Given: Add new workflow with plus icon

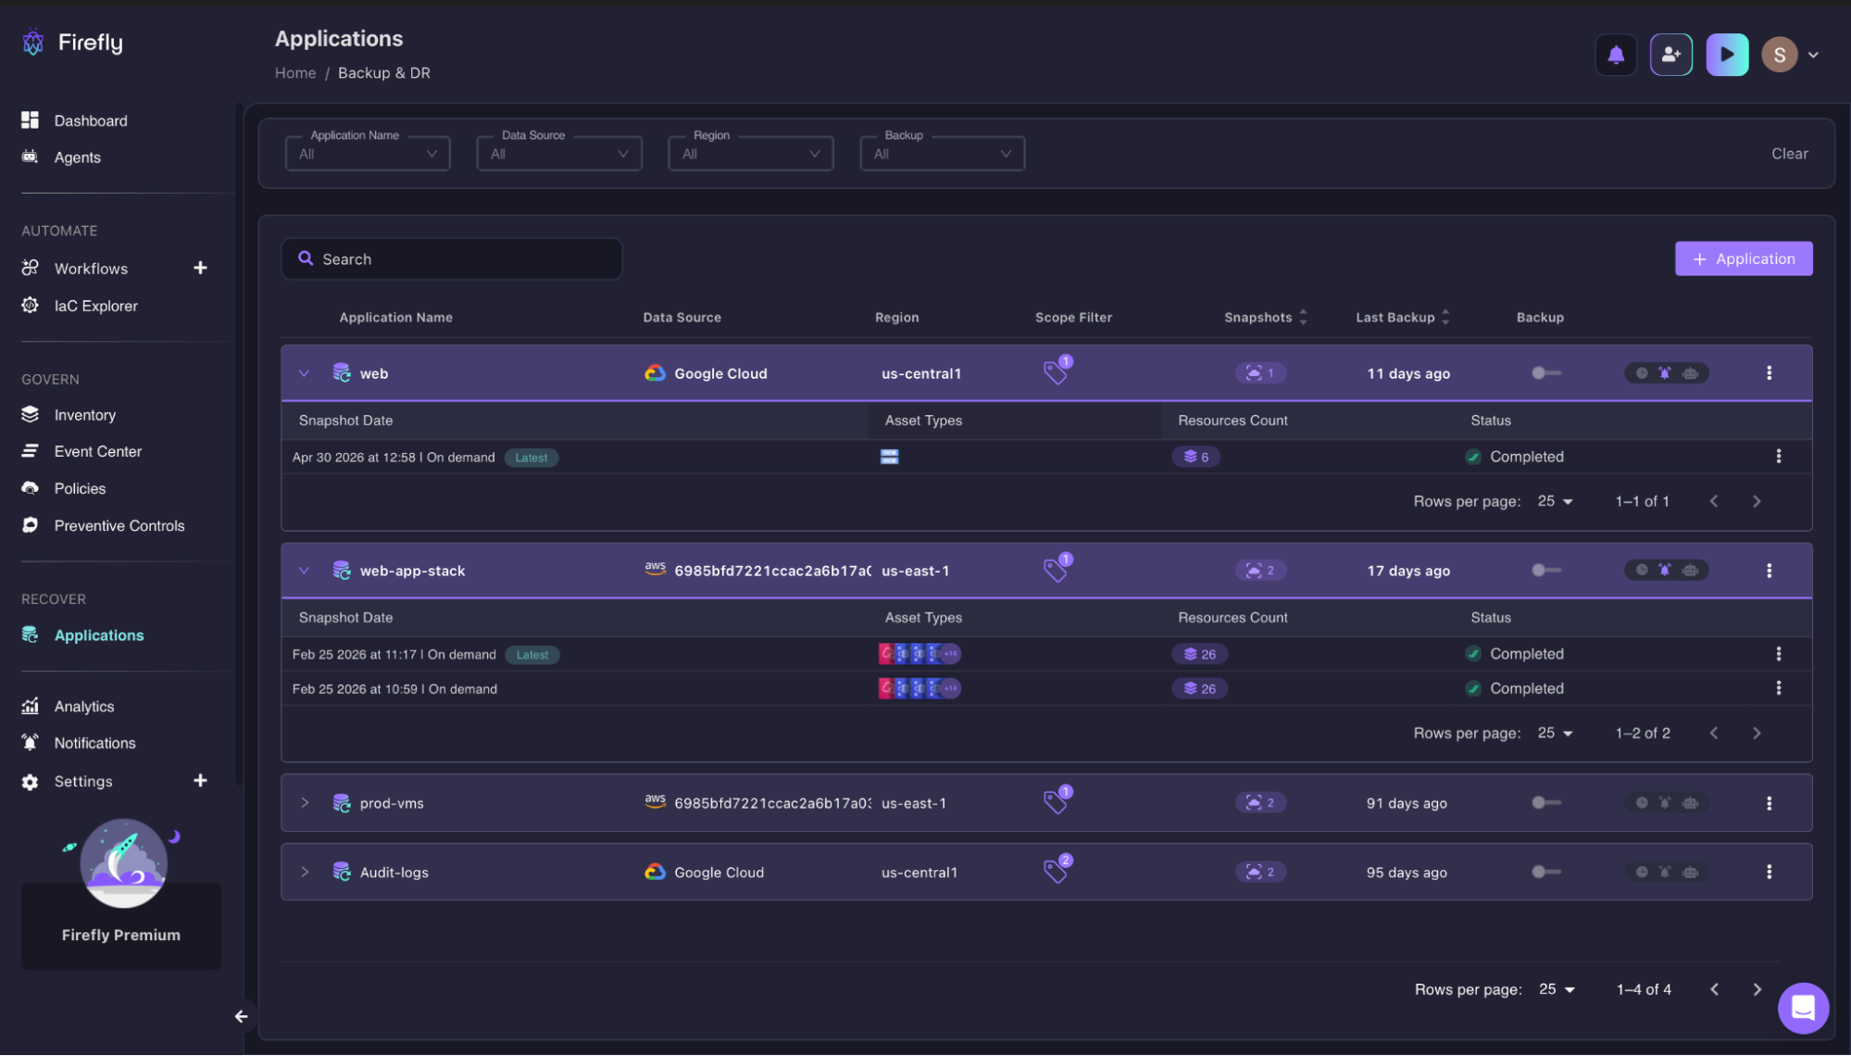Looking at the screenshot, I should click(200, 268).
